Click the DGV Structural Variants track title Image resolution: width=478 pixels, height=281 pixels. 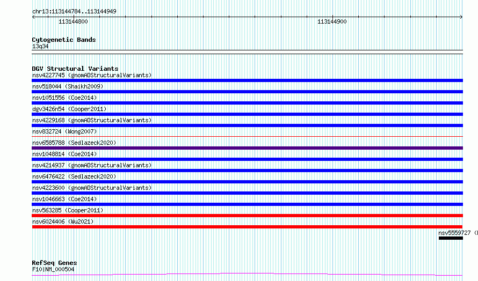(x=75, y=69)
